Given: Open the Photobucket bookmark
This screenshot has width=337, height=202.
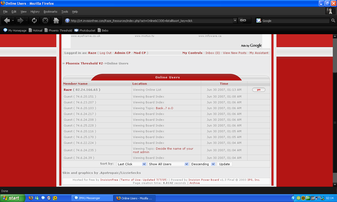Looking at the screenshot, I should 85,31.
